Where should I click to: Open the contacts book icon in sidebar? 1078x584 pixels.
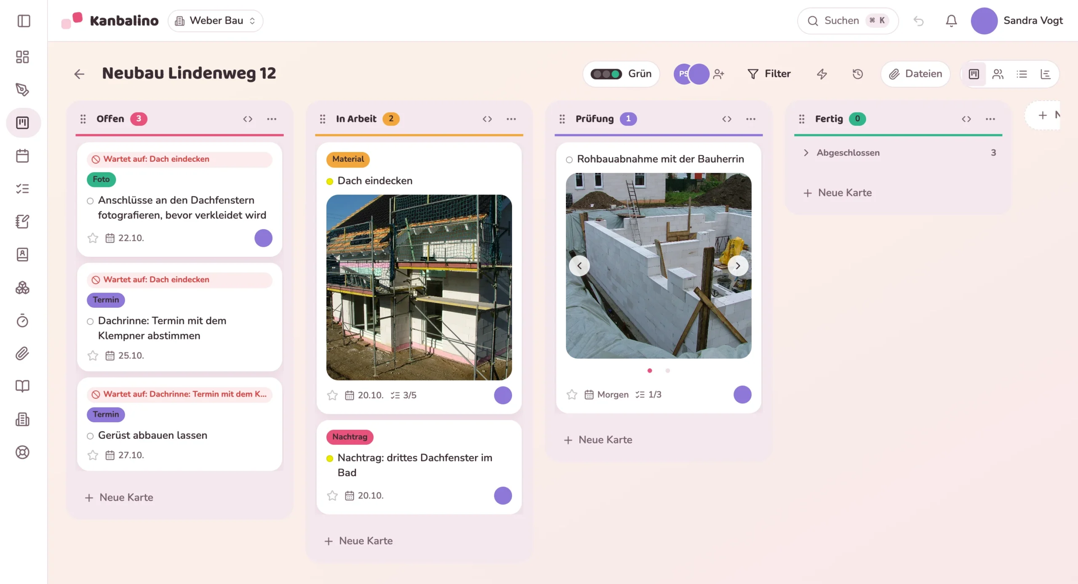pos(22,254)
